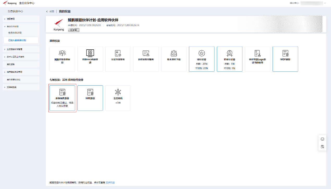Open the MDF激励 certificate icon
This screenshot has height=189, width=331.
pyautogui.click(x=285, y=53)
